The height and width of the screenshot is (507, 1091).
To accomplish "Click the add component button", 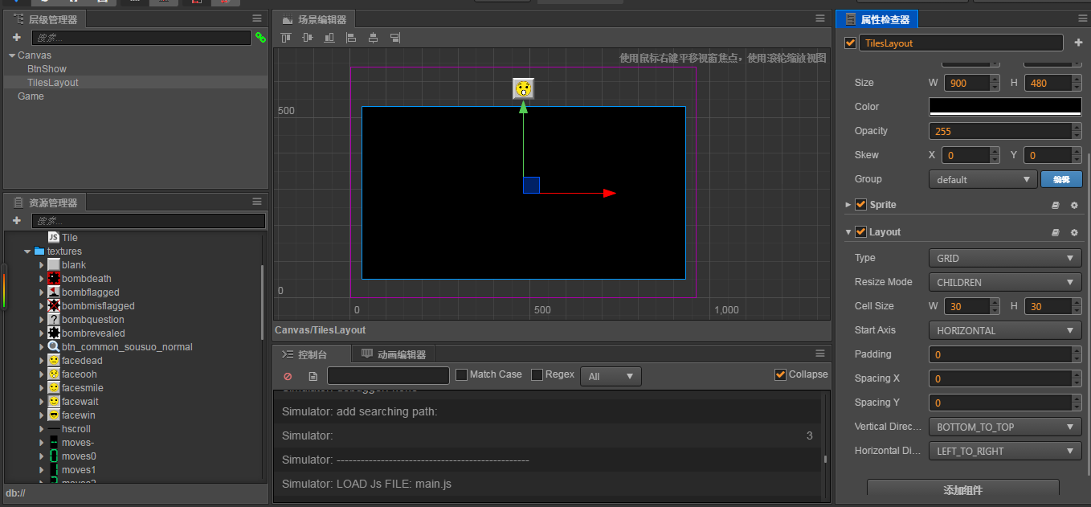I will point(962,489).
